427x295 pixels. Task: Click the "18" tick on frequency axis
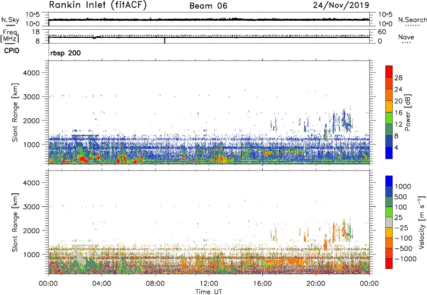tap(36, 32)
